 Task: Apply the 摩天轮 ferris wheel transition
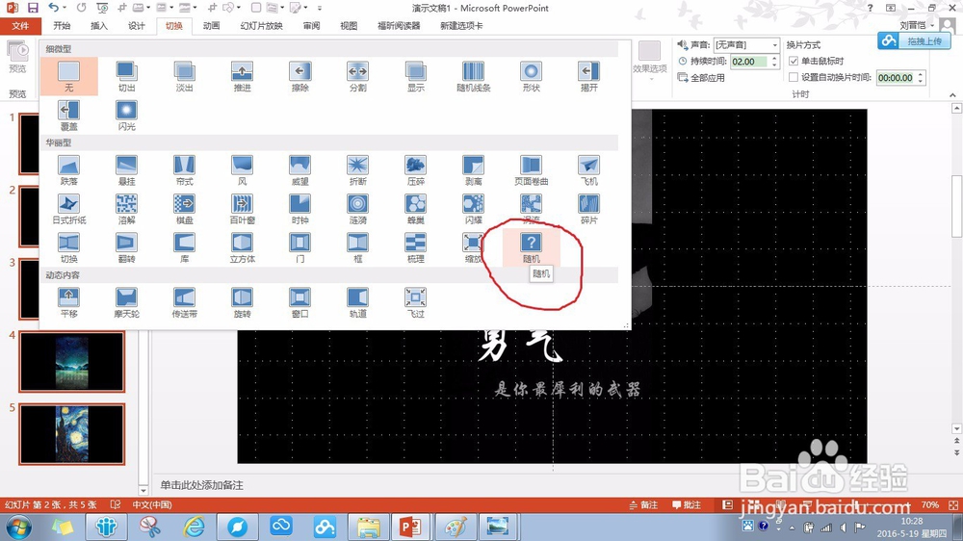tap(126, 302)
